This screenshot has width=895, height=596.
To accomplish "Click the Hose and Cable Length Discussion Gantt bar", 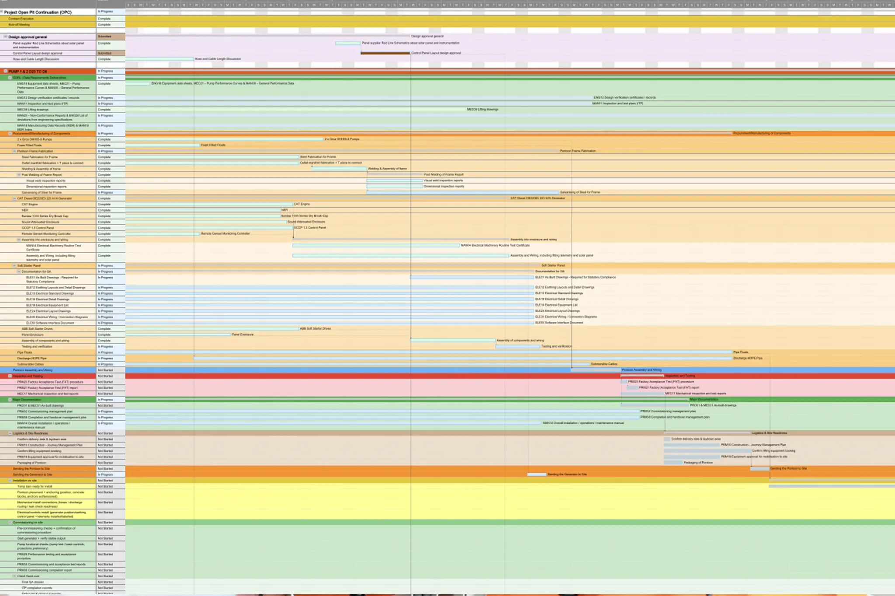I will [x=160, y=59].
